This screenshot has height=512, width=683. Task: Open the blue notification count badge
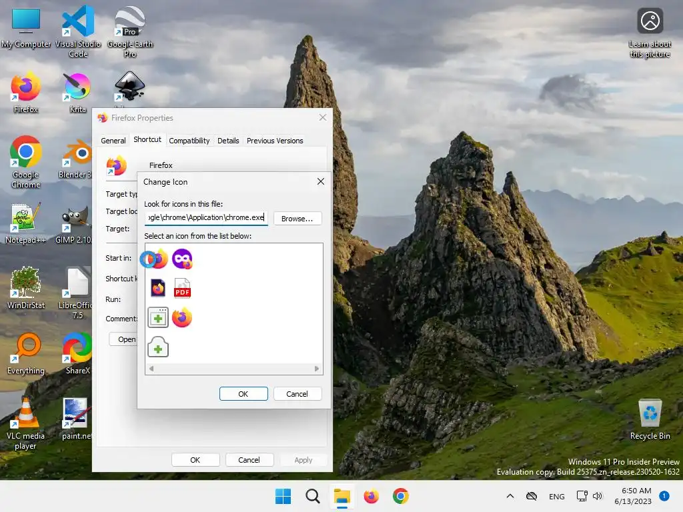(664, 496)
